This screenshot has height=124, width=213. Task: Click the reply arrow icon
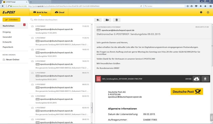(98, 20)
